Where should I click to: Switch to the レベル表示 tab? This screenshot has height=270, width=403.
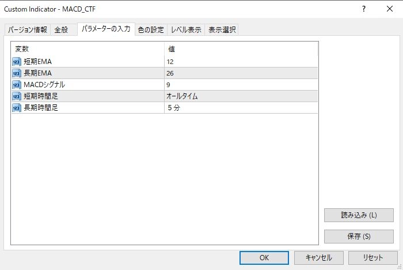(186, 30)
